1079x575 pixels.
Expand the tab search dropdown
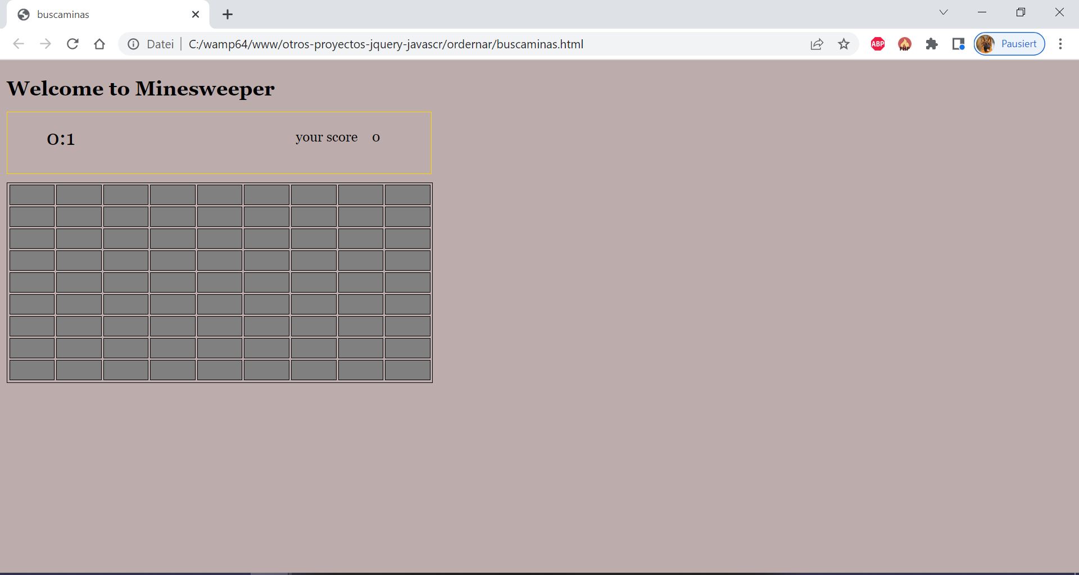(x=944, y=12)
